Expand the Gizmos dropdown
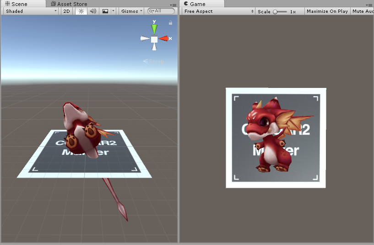This screenshot has height=245, width=374. (x=131, y=11)
